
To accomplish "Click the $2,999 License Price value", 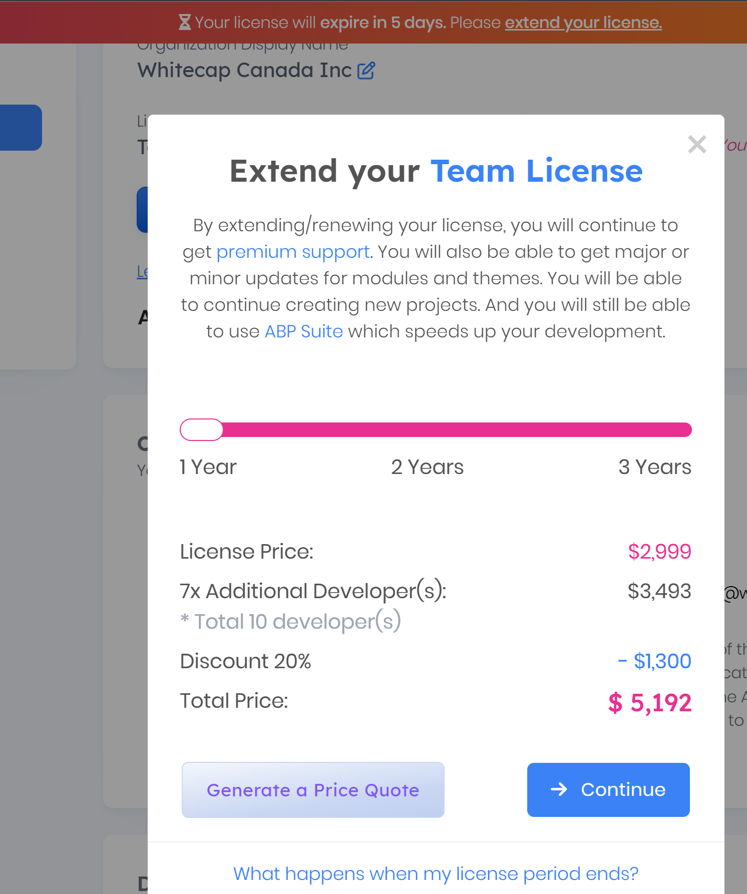I will 659,552.
